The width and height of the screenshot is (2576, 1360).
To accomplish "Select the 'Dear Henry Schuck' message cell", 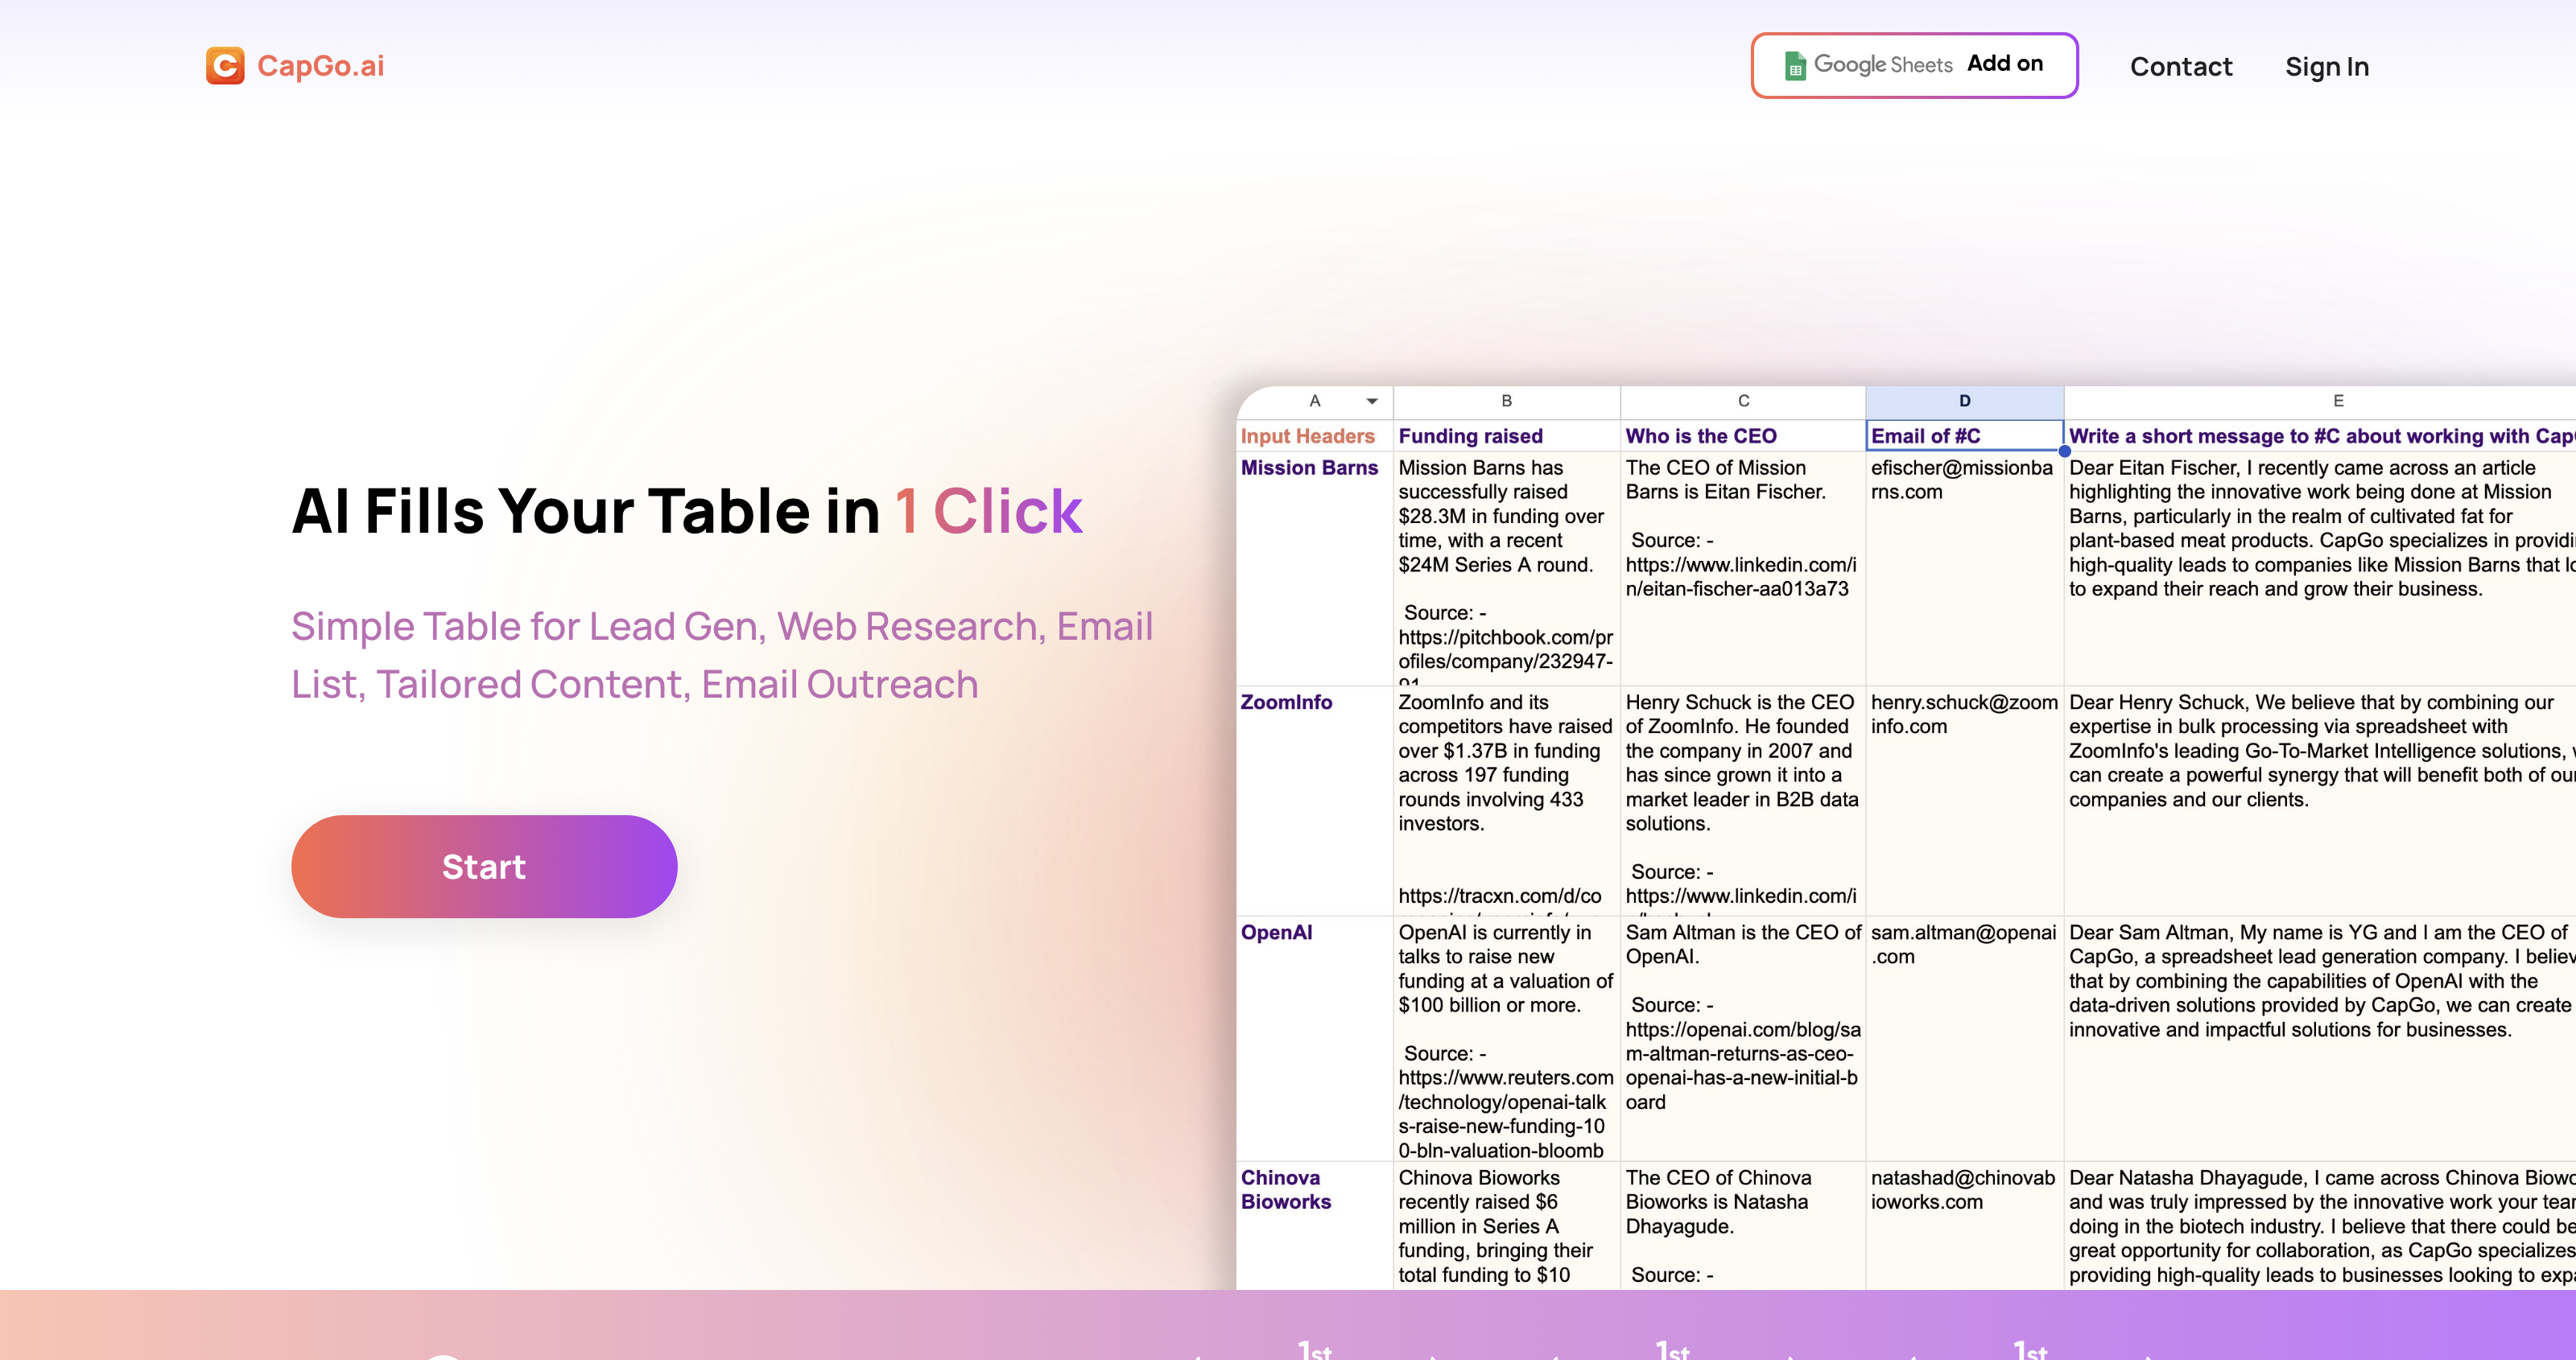I will pyautogui.click(x=2320, y=800).
